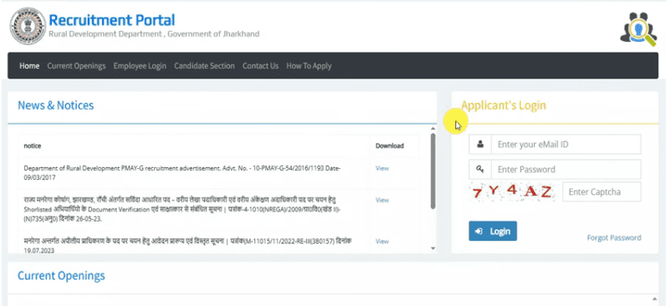Screen dimensions: 666x306
Task: Click the Current Openings section heading
Action: click(x=61, y=276)
